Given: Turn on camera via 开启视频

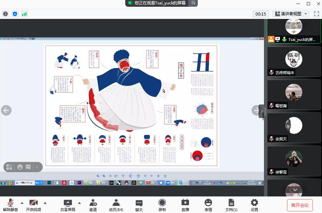Looking at the screenshot, I should [x=33, y=205].
